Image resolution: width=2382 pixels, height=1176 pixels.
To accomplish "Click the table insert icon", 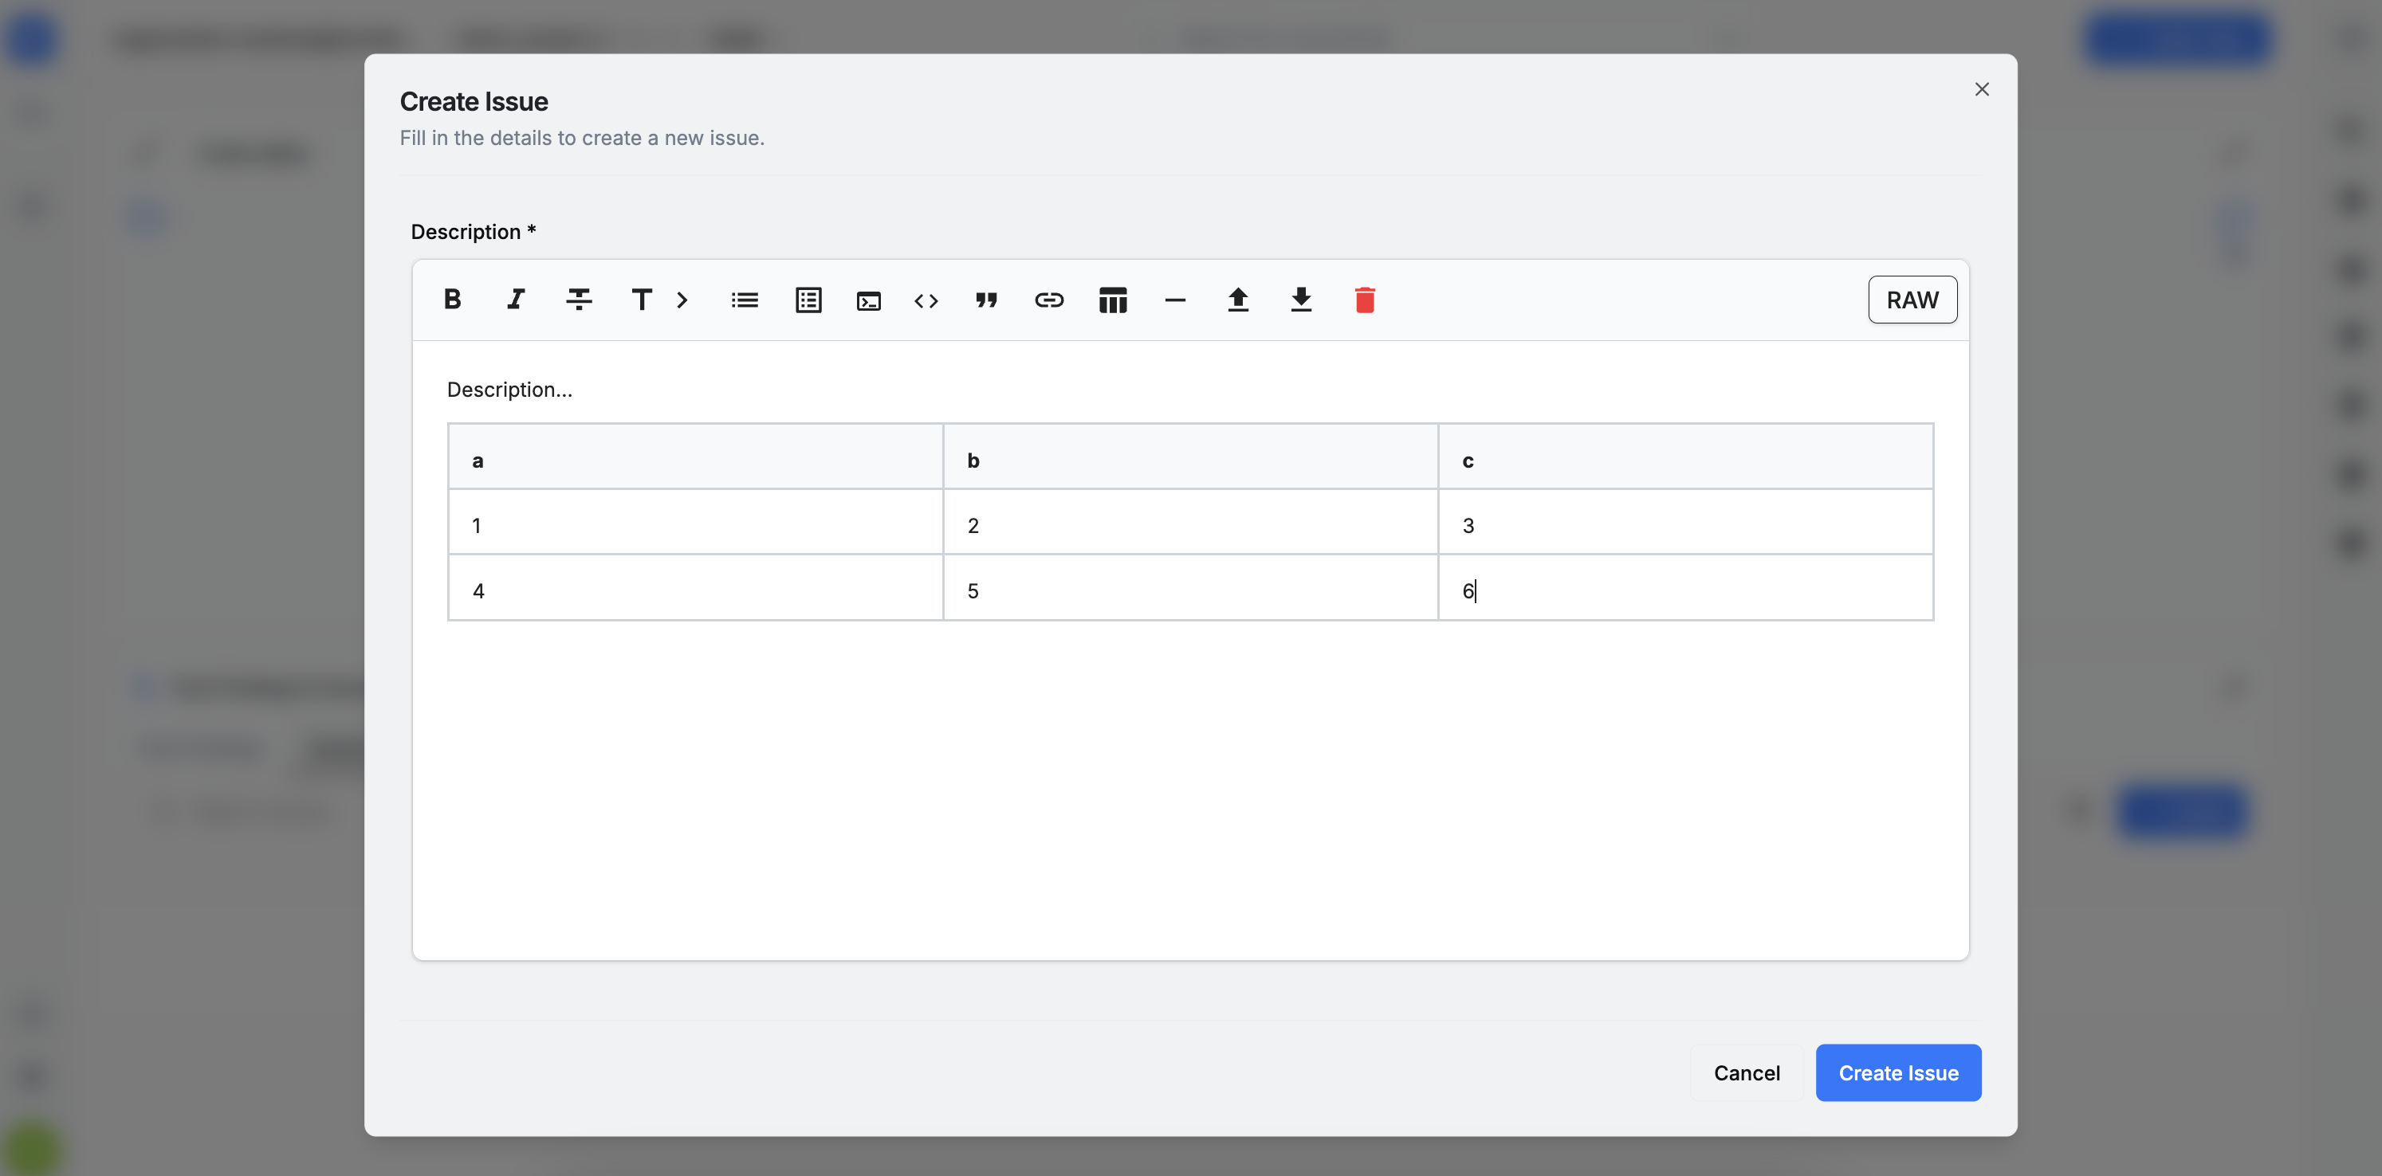I will [x=1112, y=300].
